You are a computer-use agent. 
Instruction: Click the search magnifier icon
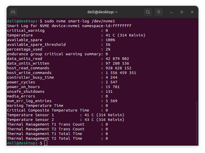click(148, 12)
